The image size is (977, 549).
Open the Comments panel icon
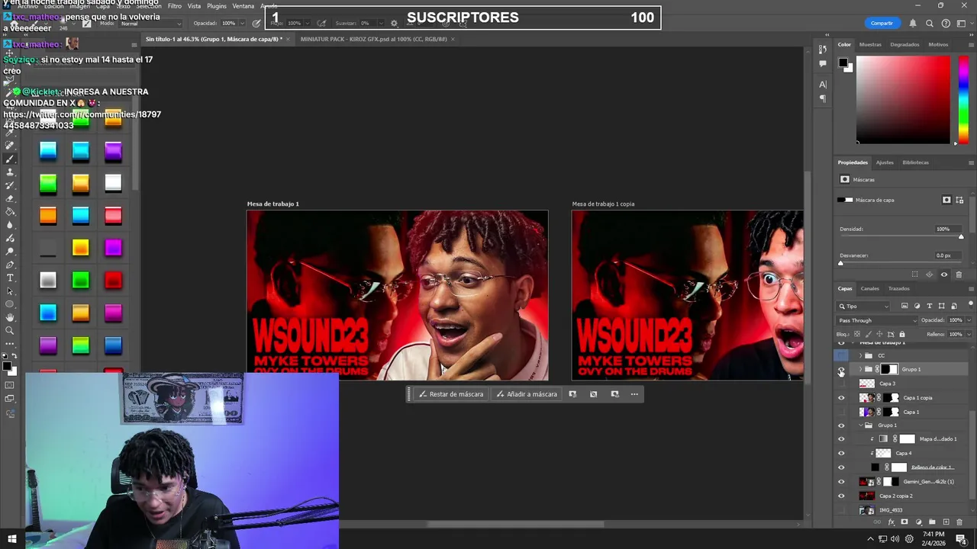823,64
